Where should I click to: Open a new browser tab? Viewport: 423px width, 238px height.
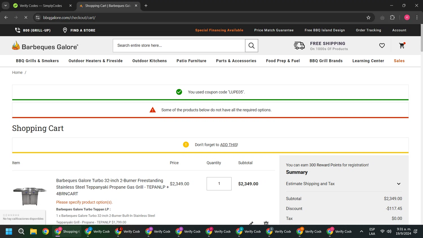146,6
